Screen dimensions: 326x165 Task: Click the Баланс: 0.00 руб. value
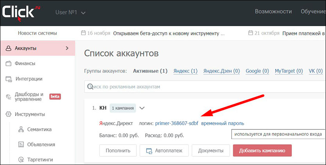coord(119,135)
